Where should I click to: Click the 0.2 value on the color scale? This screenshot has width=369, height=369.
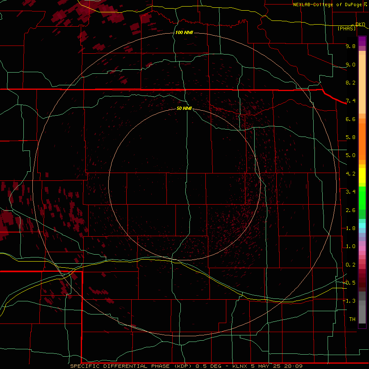351,265
